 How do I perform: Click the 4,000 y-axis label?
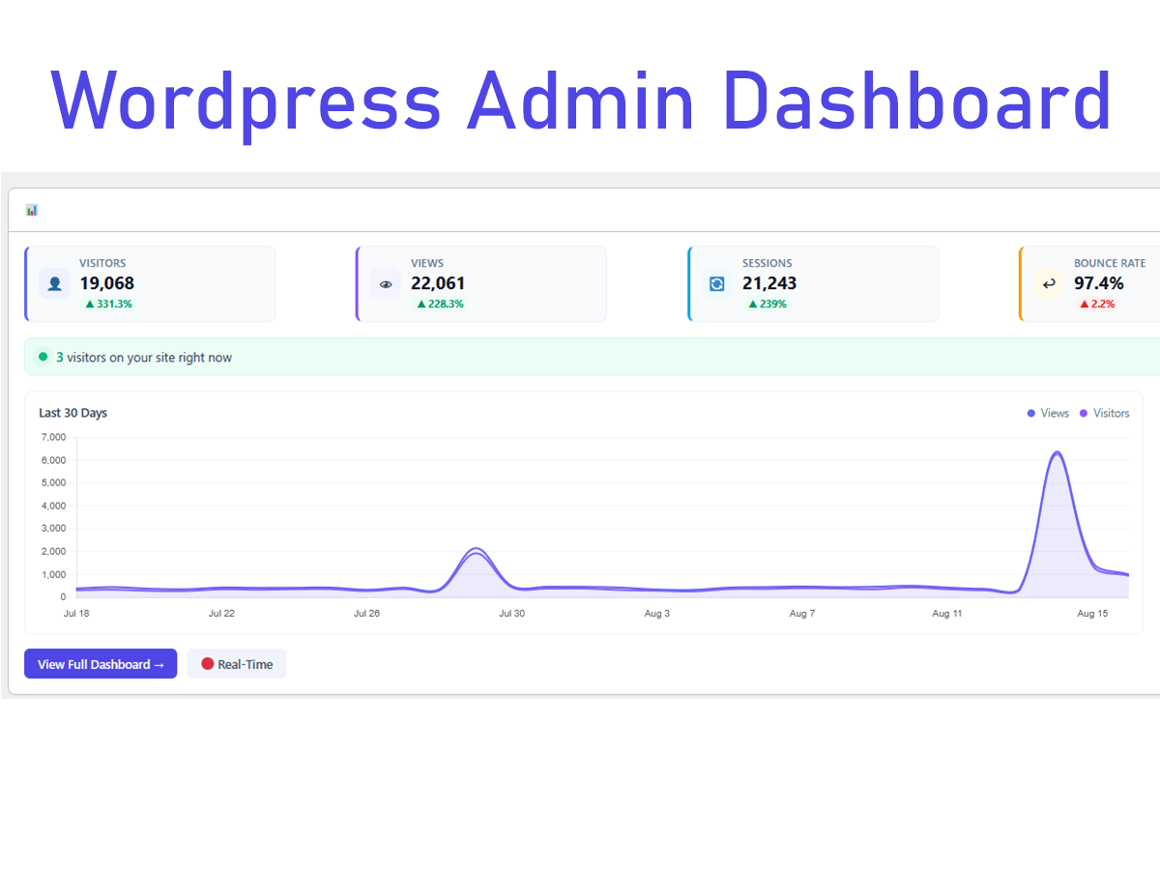pyautogui.click(x=53, y=506)
